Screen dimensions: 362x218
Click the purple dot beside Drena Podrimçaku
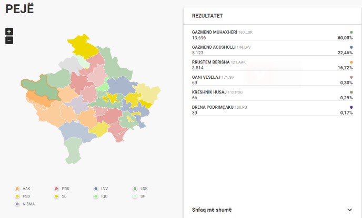coord(351,107)
